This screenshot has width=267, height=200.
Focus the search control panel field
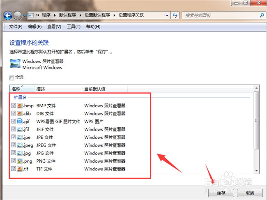(x=224, y=15)
